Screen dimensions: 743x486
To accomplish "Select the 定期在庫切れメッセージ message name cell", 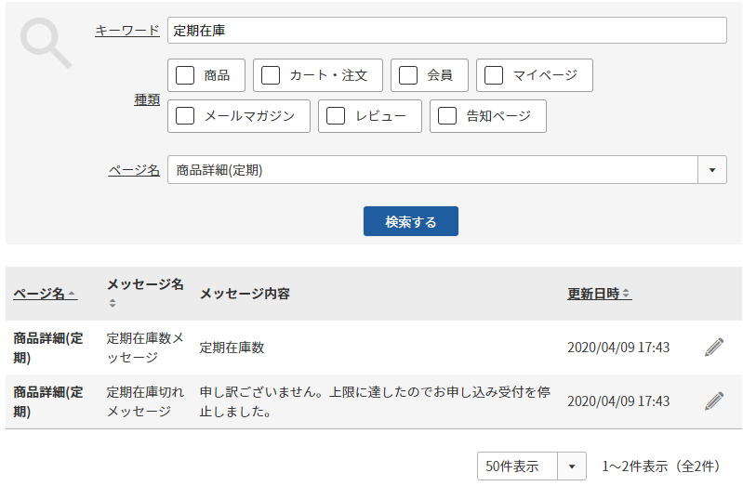I will point(145,401).
